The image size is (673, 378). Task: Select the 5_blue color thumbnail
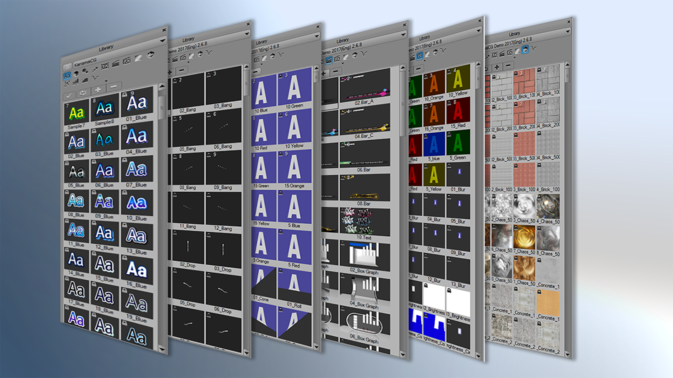click(x=434, y=144)
